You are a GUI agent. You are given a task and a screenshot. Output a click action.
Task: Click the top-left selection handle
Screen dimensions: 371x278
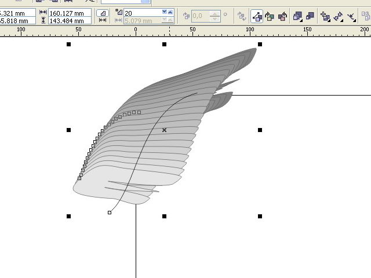coord(68,44)
